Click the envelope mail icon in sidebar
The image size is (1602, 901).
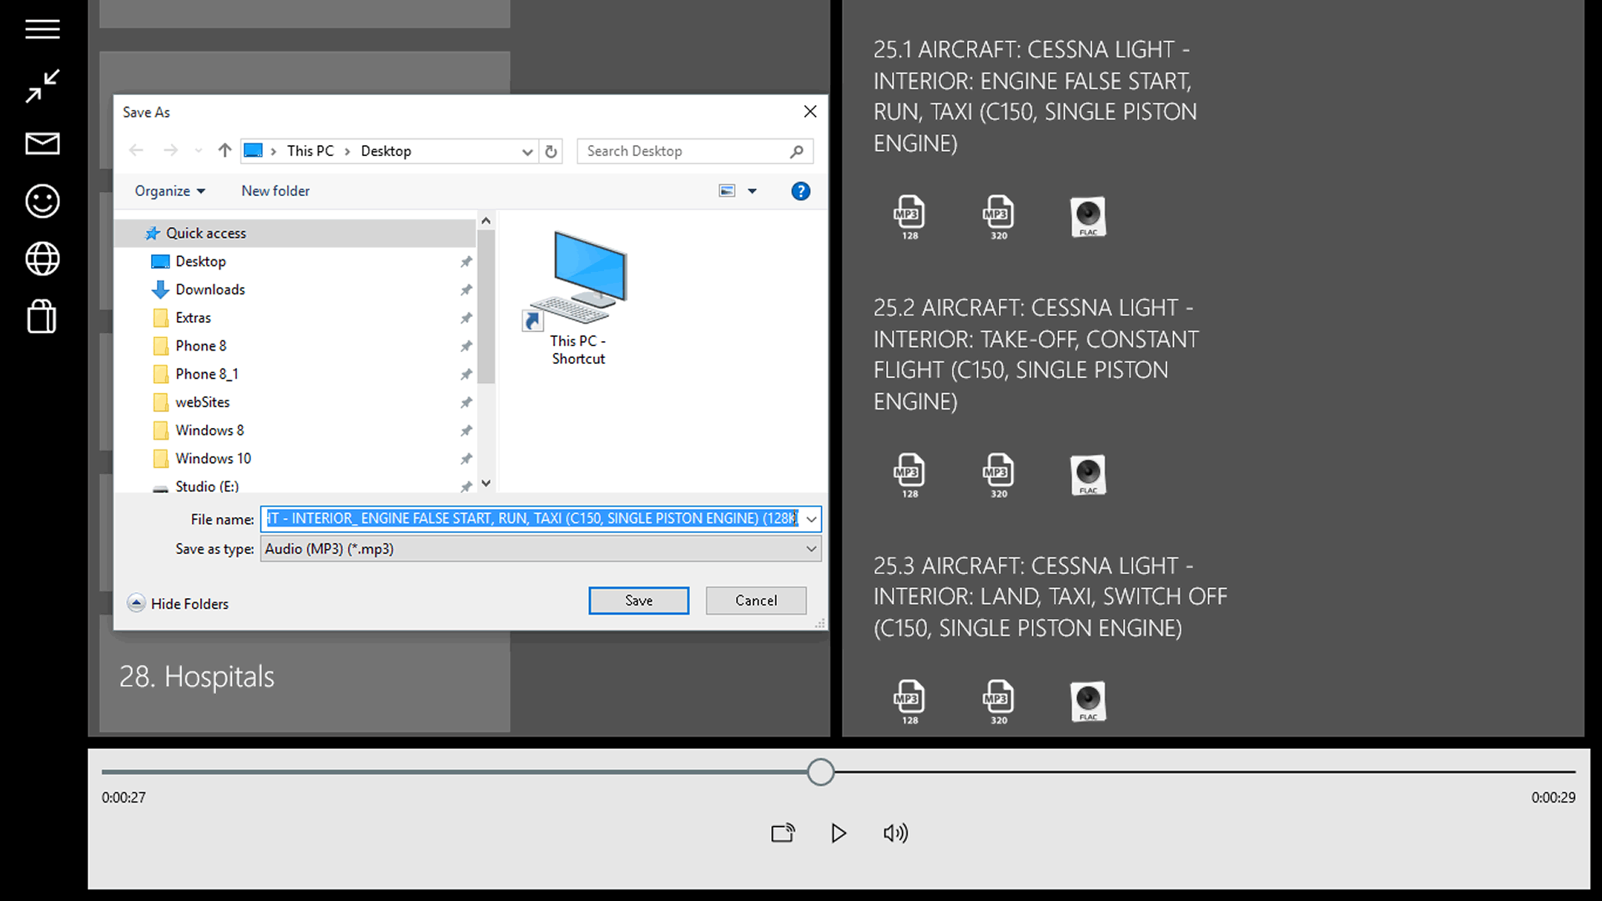click(x=42, y=143)
